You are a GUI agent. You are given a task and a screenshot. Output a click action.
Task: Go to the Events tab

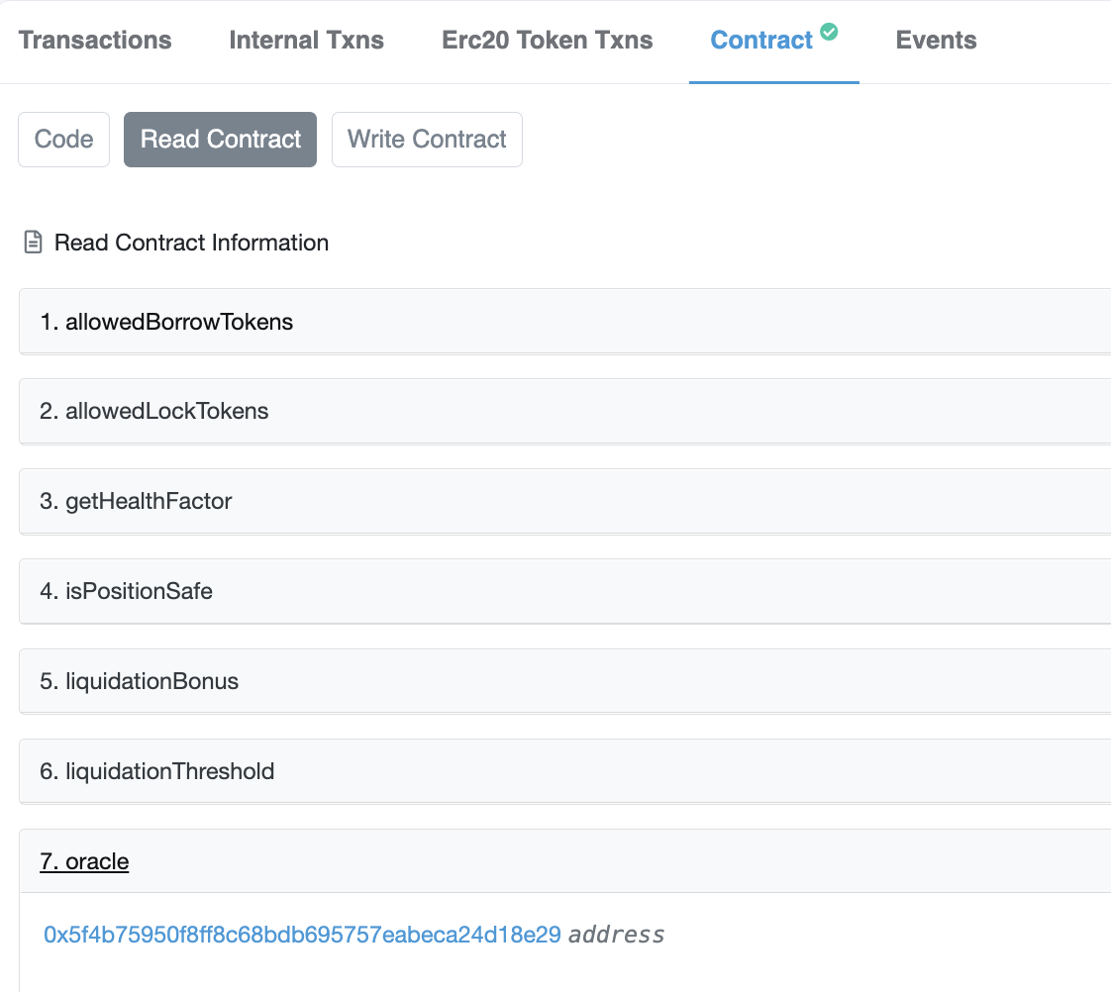[x=936, y=41]
